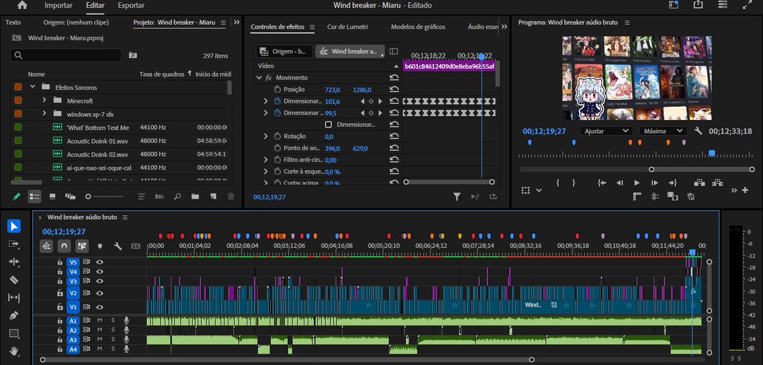Select the Selection tool arrow
Viewport: 763px width, 365px height.
pyautogui.click(x=14, y=226)
